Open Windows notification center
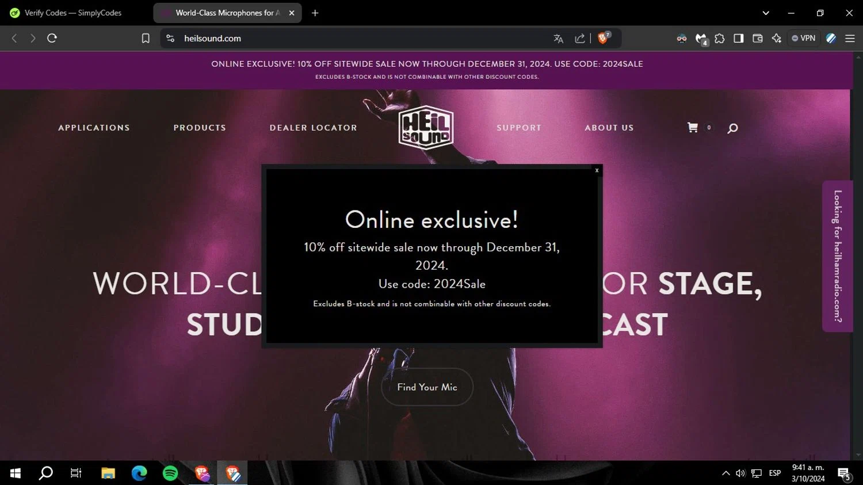The width and height of the screenshot is (863, 485). pos(845,473)
